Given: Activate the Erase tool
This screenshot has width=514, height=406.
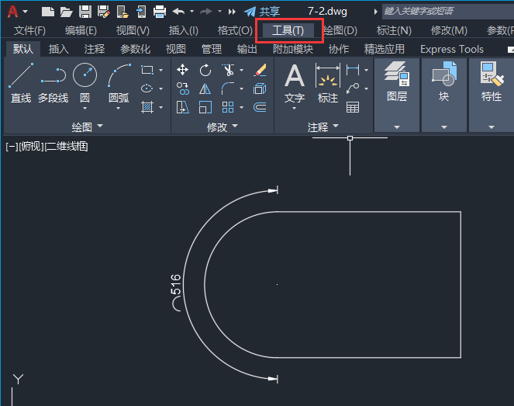Looking at the screenshot, I should point(260,70).
